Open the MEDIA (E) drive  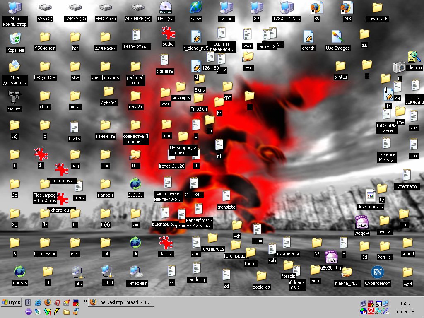click(106, 12)
